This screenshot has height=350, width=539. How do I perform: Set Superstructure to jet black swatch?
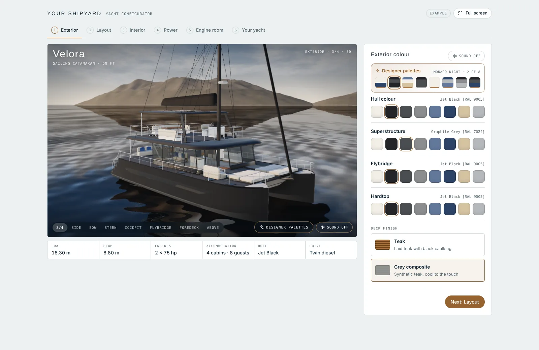point(391,144)
